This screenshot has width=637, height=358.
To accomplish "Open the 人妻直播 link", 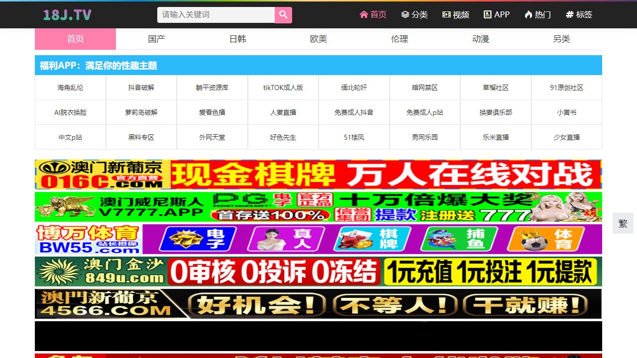I will click(283, 112).
